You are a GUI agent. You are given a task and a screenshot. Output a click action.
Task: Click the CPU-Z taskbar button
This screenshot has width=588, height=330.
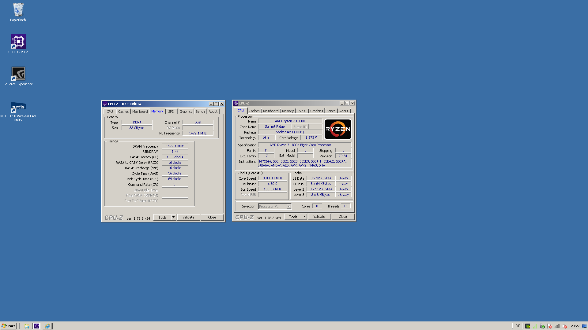point(37,326)
